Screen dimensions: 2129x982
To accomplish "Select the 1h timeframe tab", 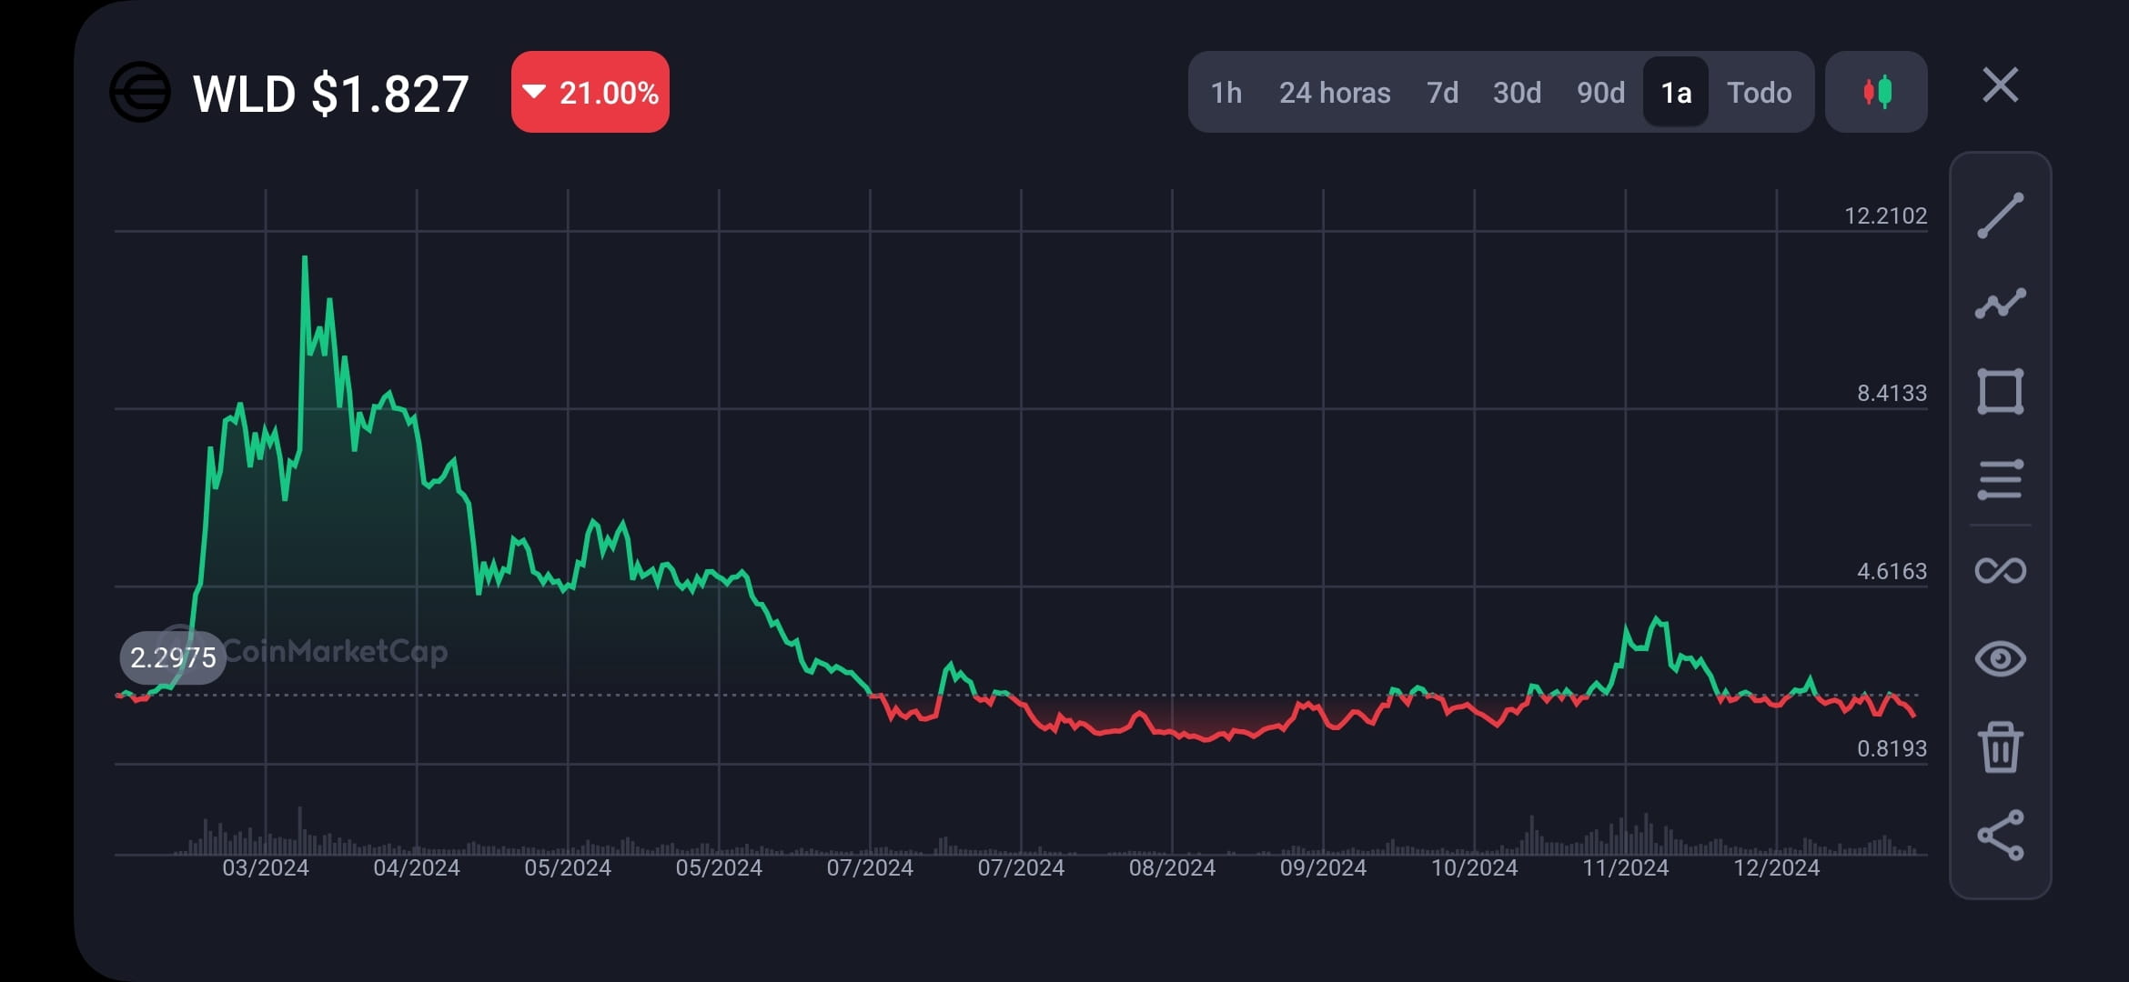I will tap(1226, 92).
